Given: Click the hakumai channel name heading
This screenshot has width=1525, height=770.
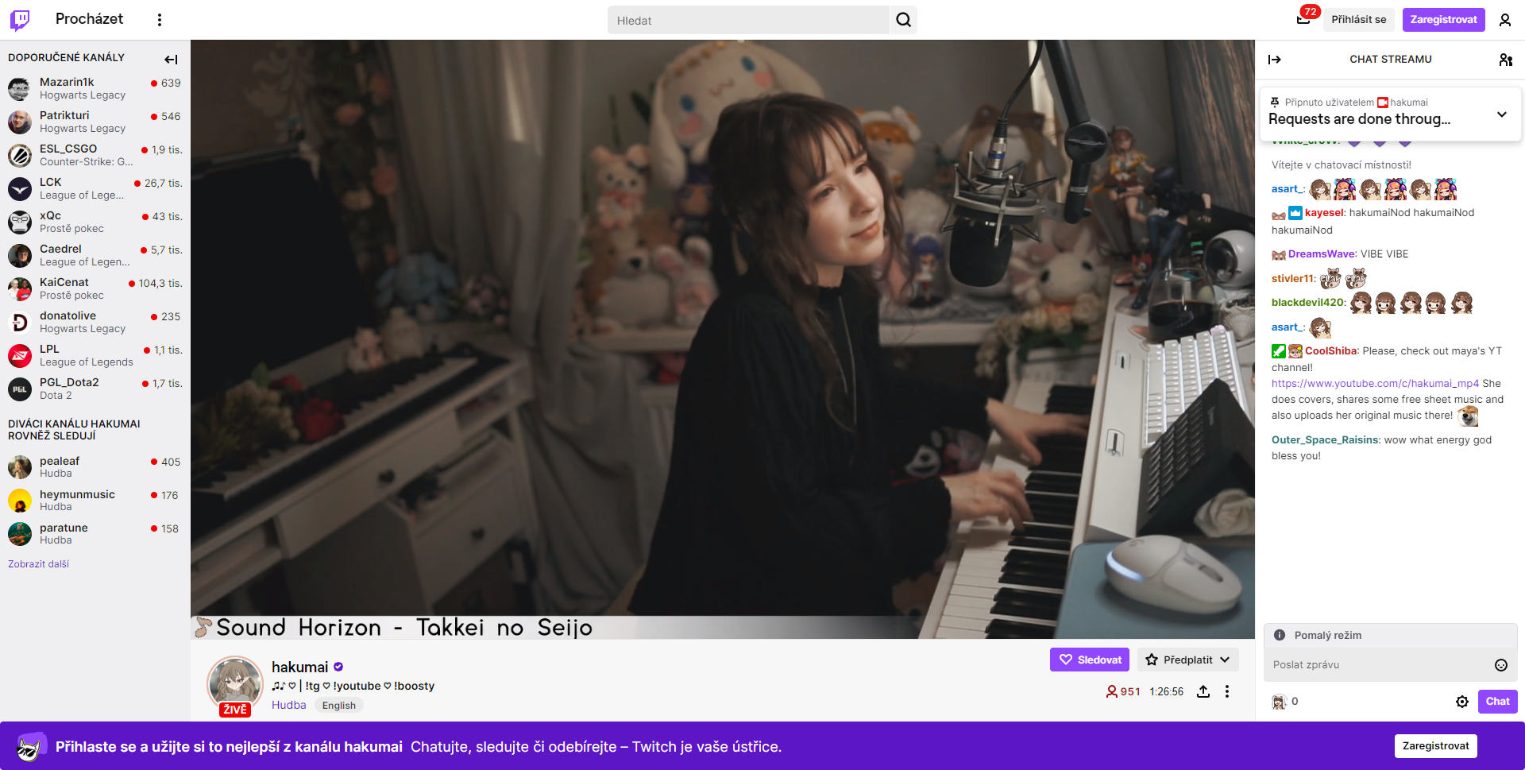Looking at the screenshot, I should click(x=299, y=667).
